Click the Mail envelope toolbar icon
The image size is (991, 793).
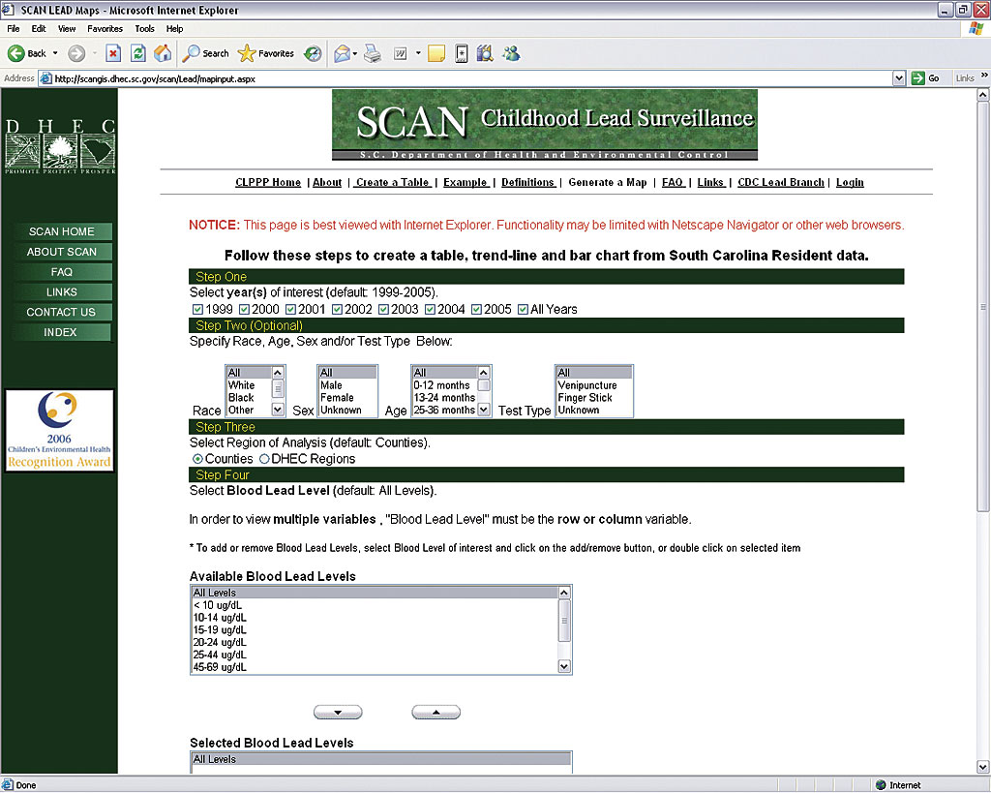pos(342,54)
